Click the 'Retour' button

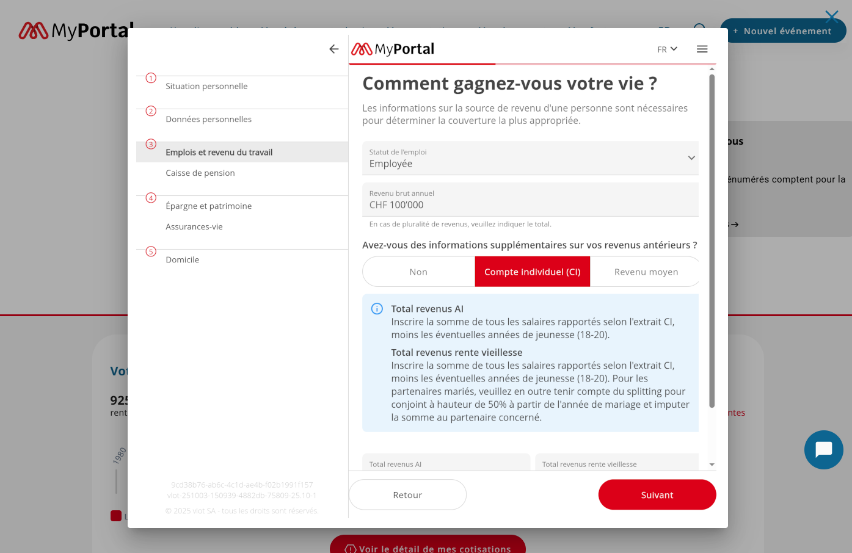pyautogui.click(x=407, y=494)
